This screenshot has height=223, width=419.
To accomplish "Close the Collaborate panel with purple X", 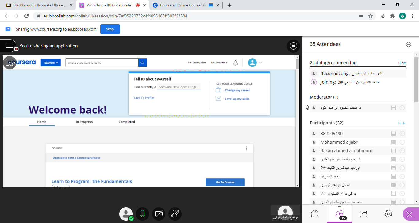I will point(409,214).
